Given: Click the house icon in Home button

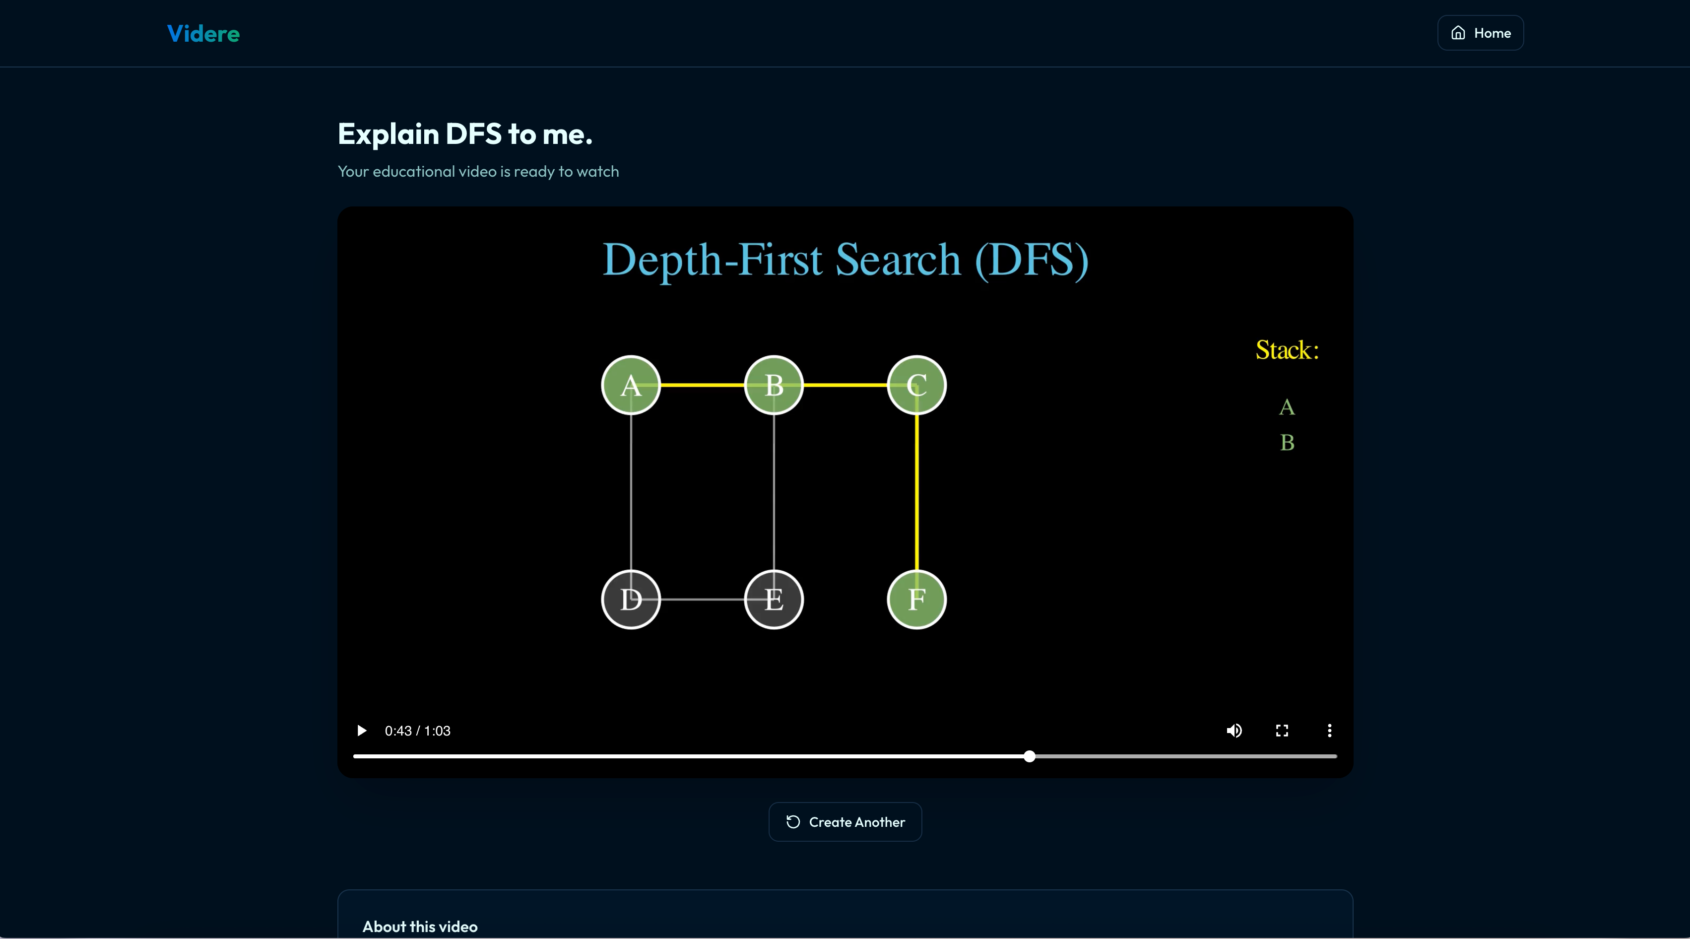Looking at the screenshot, I should tap(1458, 33).
